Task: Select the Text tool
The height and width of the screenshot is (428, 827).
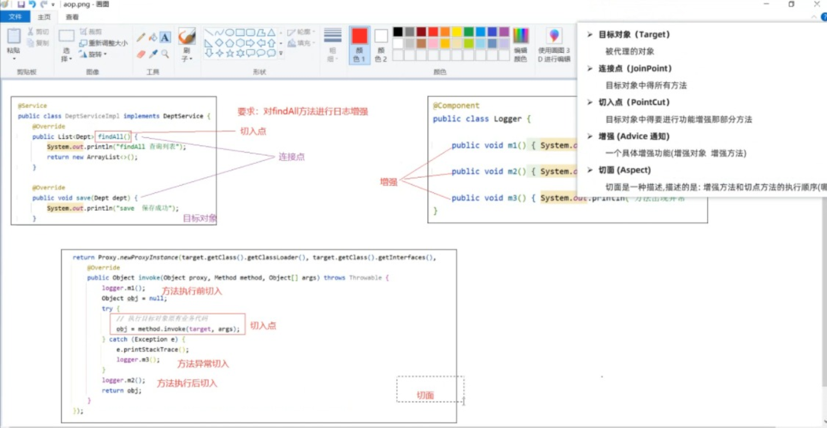Action: coord(166,38)
